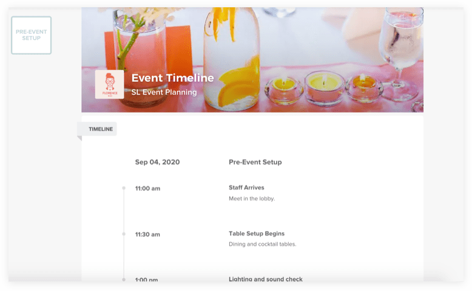Click the PRE-EVENT SETUP sidebar button
This screenshot has width=472, height=291.
pos(32,35)
